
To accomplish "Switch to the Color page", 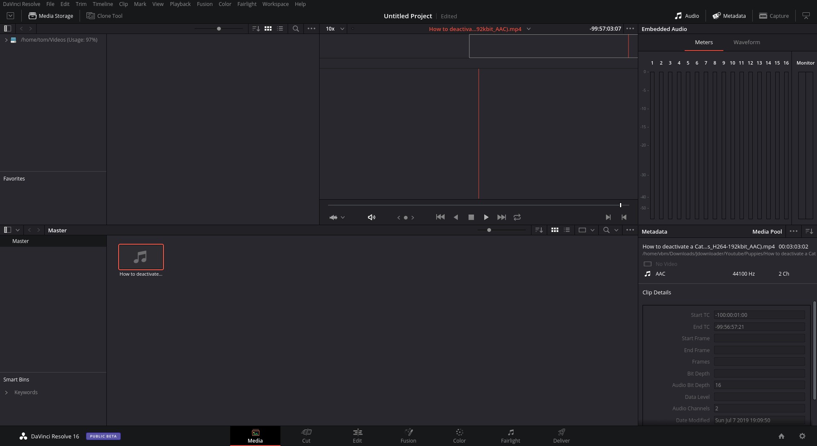I will 460,436.
